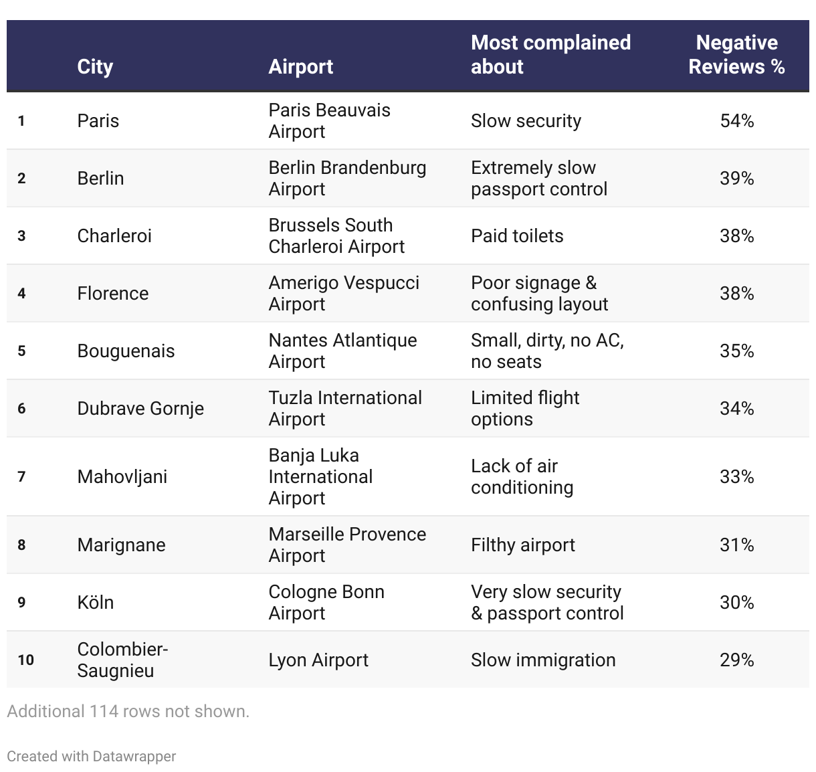Click the Additional 114 rows not shown text

coord(128,711)
